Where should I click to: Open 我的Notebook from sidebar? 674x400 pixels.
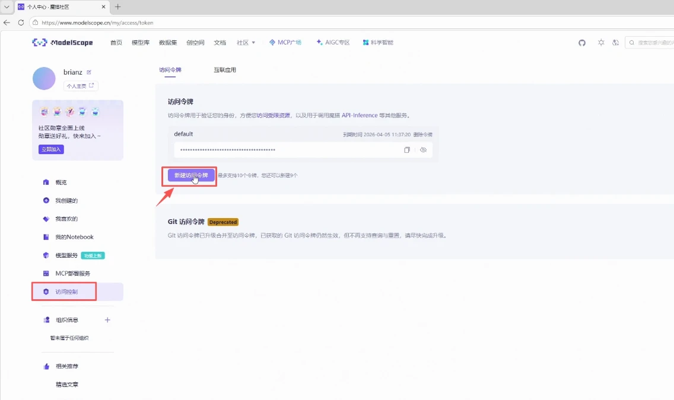(x=72, y=236)
